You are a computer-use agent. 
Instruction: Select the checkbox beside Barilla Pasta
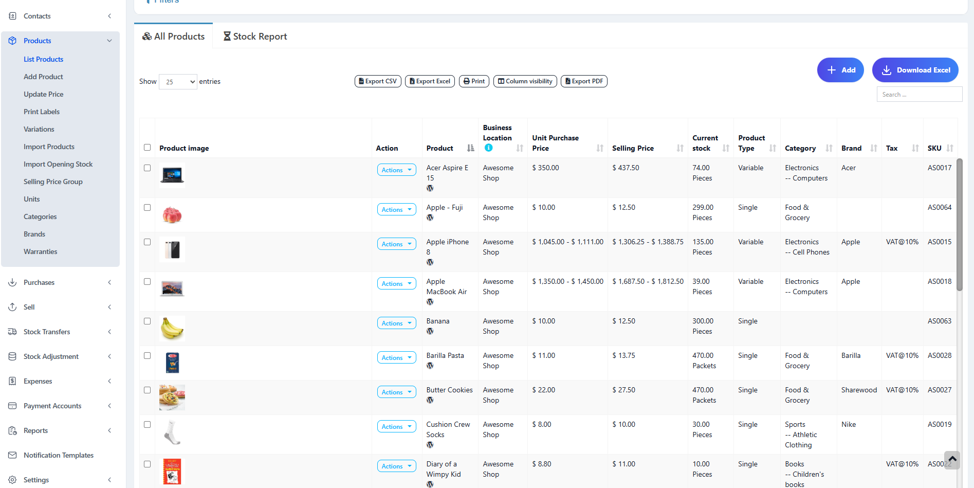tap(147, 355)
